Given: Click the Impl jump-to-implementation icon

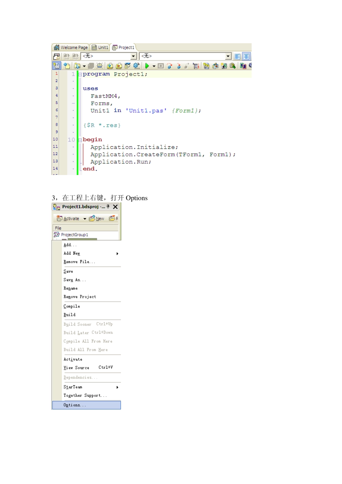Looking at the screenshot, I should coord(75,57).
